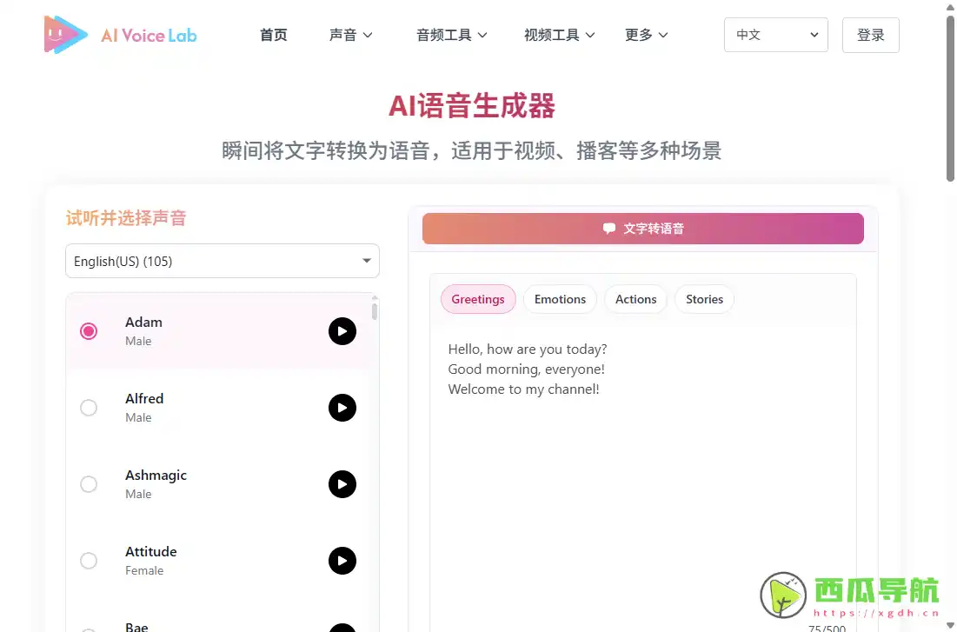Switch to the Actions sample tab
This screenshot has height=632, width=957.
coord(635,299)
